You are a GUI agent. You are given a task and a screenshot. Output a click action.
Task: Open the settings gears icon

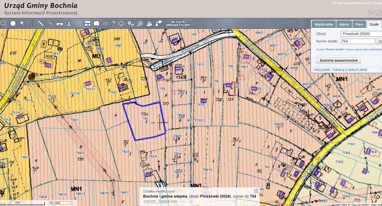(131, 24)
